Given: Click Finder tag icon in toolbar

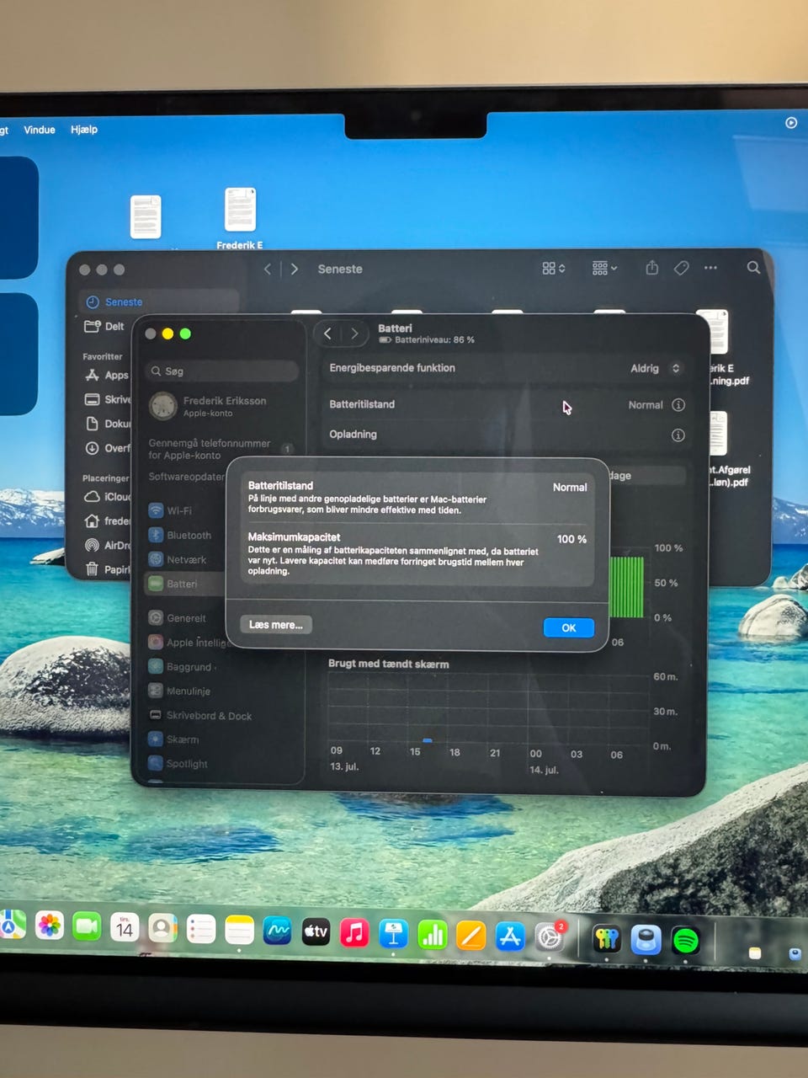Looking at the screenshot, I should (681, 268).
